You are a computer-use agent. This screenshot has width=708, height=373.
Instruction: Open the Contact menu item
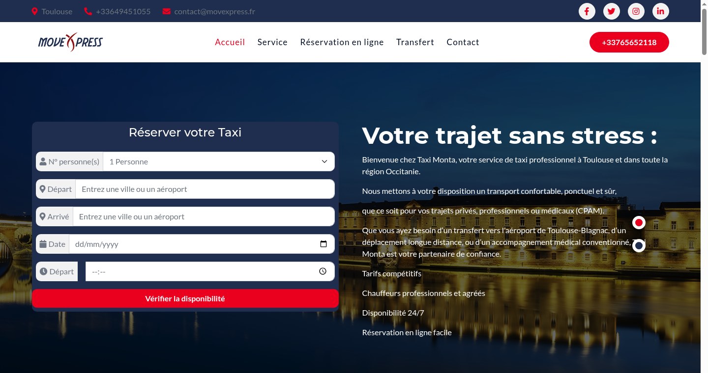click(x=463, y=42)
